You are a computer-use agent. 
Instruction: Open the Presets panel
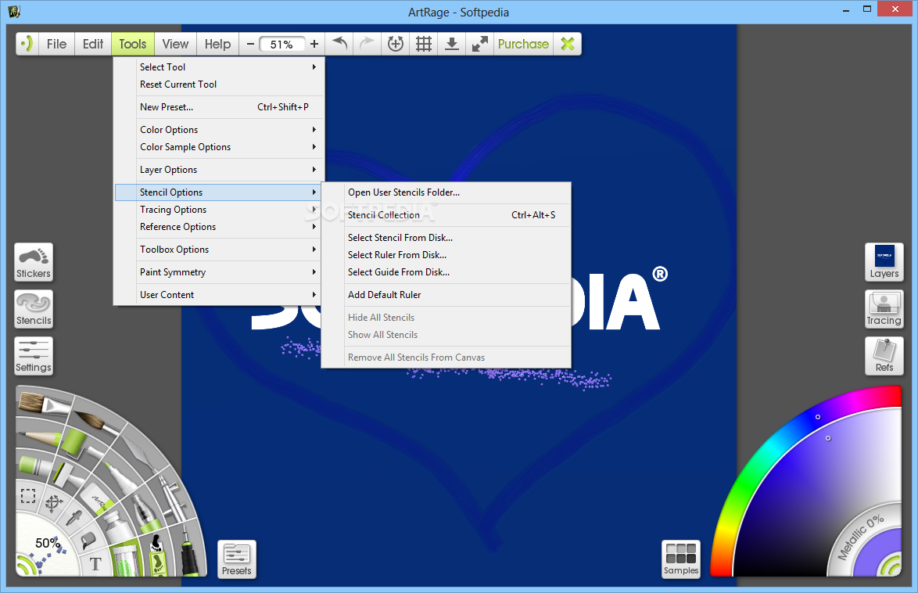(236, 559)
